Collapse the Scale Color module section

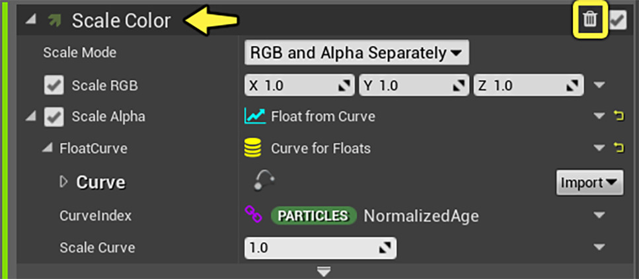tap(30, 20)
